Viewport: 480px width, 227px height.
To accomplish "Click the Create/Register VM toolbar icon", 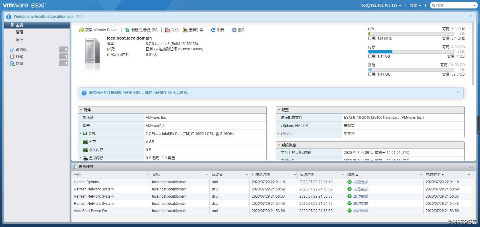I will [x=128, y=30].
